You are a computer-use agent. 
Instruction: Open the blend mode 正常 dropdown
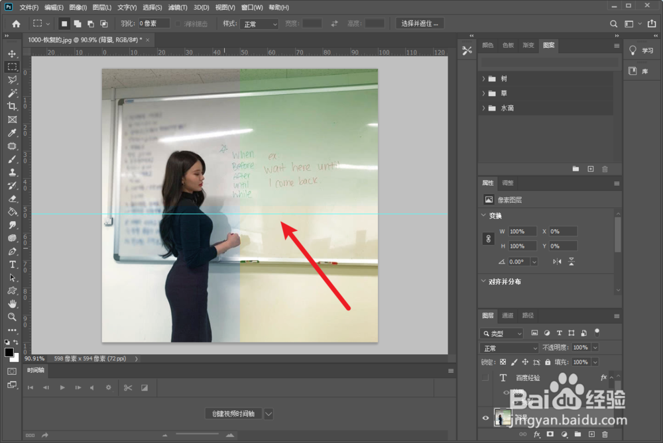tap(509, 348)
